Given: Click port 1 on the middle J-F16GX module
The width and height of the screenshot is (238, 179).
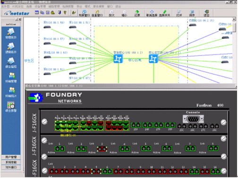Looking at the screenshot, I should point(60,149).
